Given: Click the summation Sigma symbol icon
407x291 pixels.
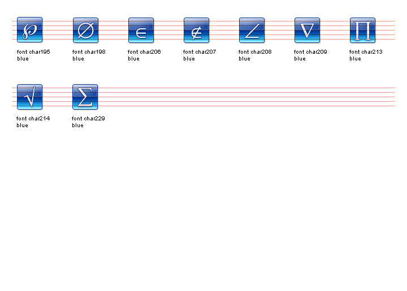Looking at the screenshot, I should tap(85, 97).
